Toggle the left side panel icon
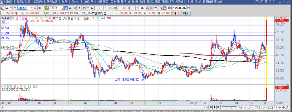Viewport: 292px width, 112px height. click(x=2, y=8)
